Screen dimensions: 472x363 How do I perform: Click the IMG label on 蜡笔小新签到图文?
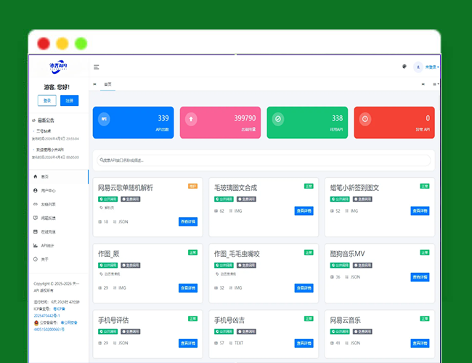[x=354, y=211]
